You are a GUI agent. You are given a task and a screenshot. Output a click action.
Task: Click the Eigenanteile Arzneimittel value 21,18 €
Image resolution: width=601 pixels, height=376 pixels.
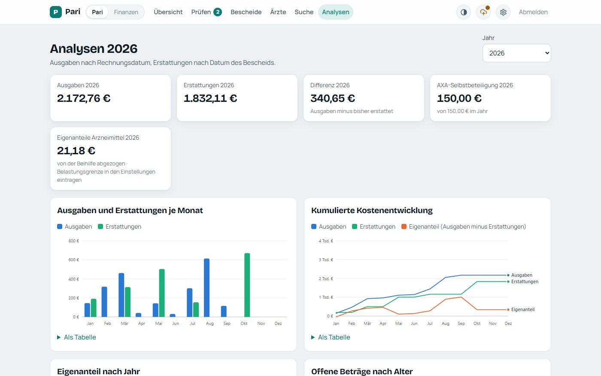pos(76,151)
